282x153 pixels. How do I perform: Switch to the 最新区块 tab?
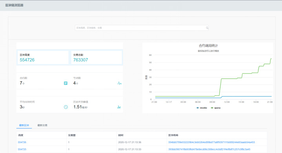(x=24, y=125)
